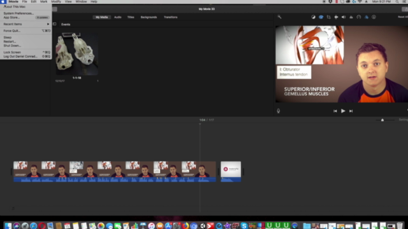
Task: Choose System Preferences from Apple menu
Action: click(25, 13)
